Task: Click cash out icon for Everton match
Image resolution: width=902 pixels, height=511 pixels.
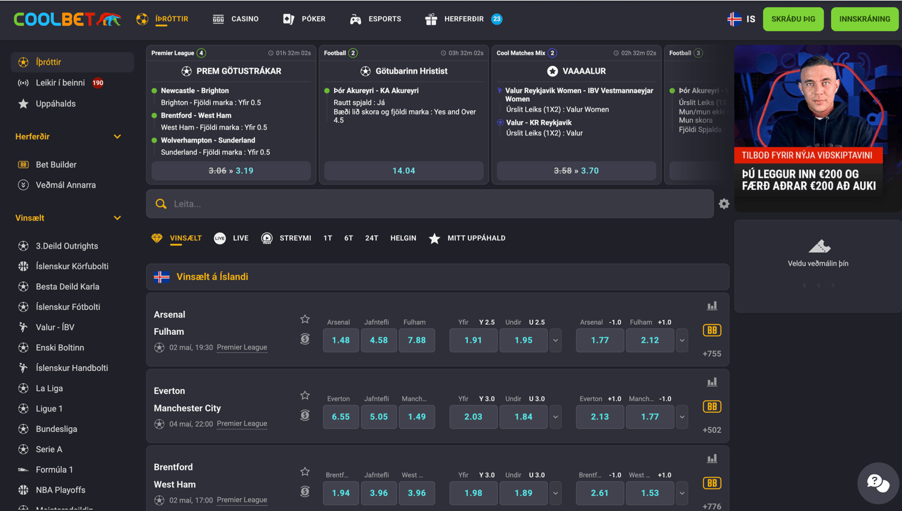Action: tap(305, 415)
